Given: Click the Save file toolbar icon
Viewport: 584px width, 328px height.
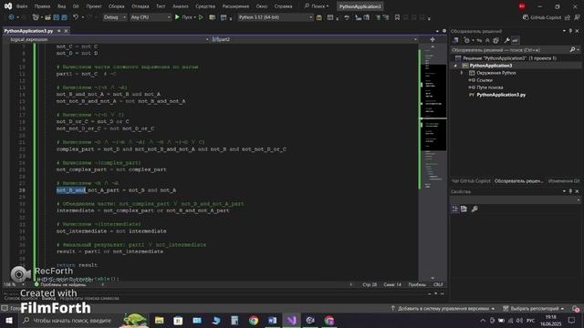Looking at the screenshot, I should pyautogui.click(x=57, y=17).
